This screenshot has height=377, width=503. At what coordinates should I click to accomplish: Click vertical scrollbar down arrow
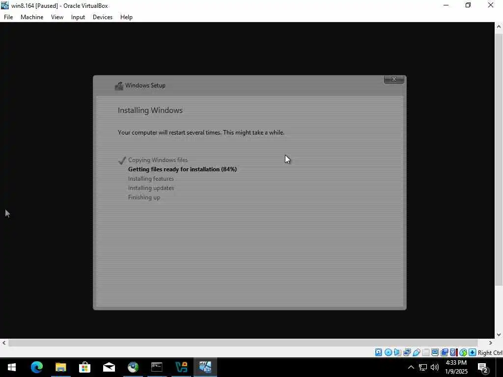[x=499, y=334]
